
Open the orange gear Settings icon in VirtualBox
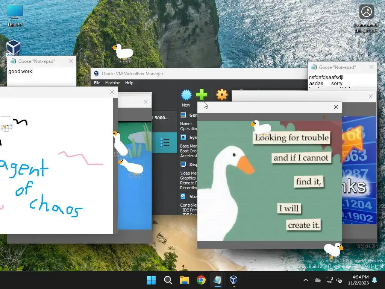point(222,95)
